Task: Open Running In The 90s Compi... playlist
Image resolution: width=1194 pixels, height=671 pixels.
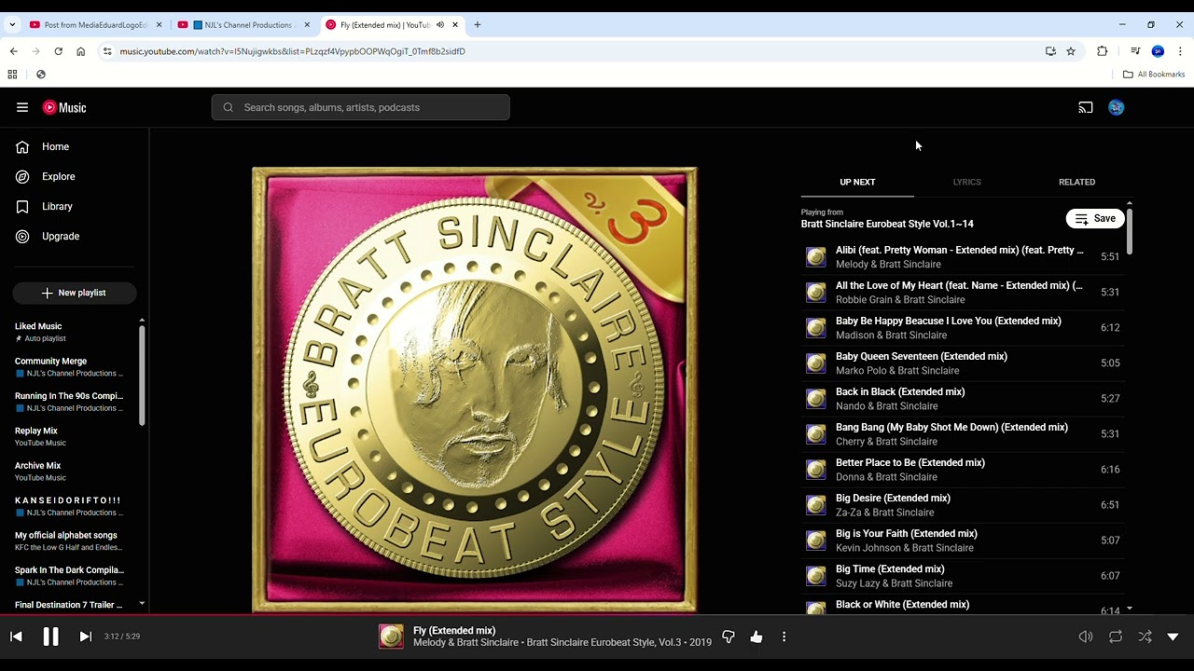Action: click(x=71, y=402)
